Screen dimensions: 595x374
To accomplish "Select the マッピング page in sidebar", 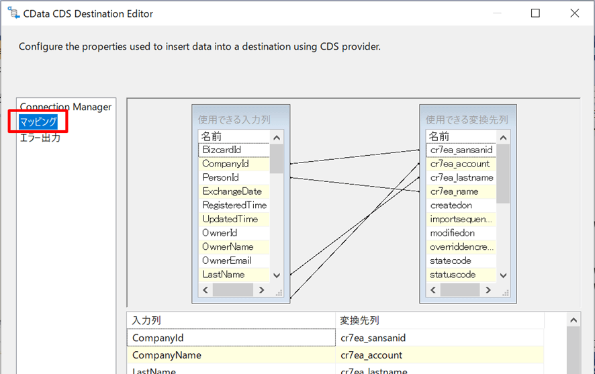I will pos(38,122).
